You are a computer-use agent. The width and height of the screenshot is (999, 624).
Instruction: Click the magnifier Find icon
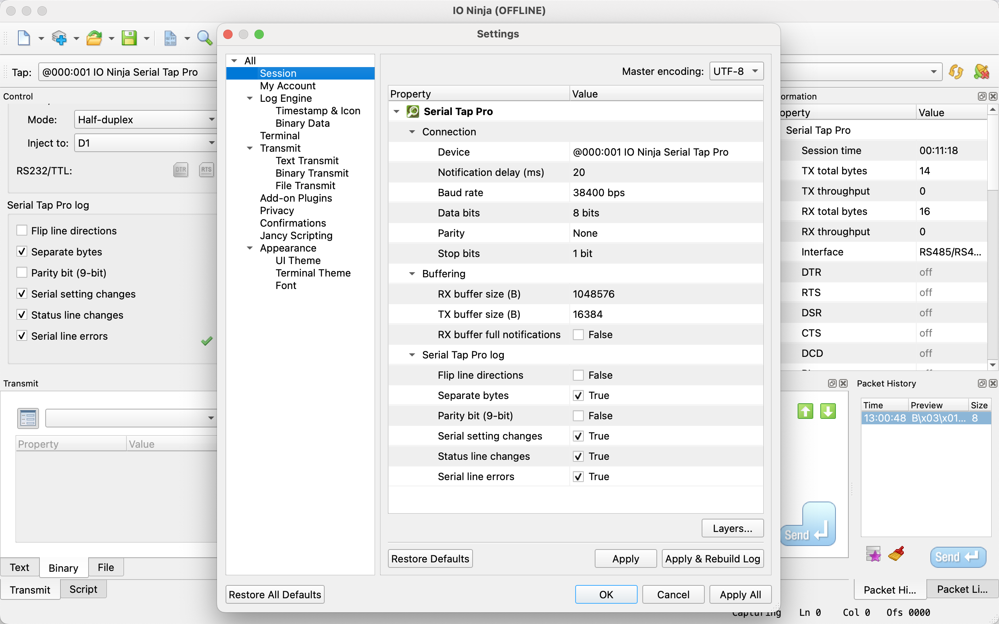[x=205, y=38]
